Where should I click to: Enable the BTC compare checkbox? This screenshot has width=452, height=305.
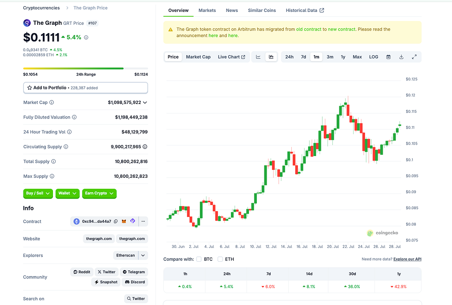199,259
